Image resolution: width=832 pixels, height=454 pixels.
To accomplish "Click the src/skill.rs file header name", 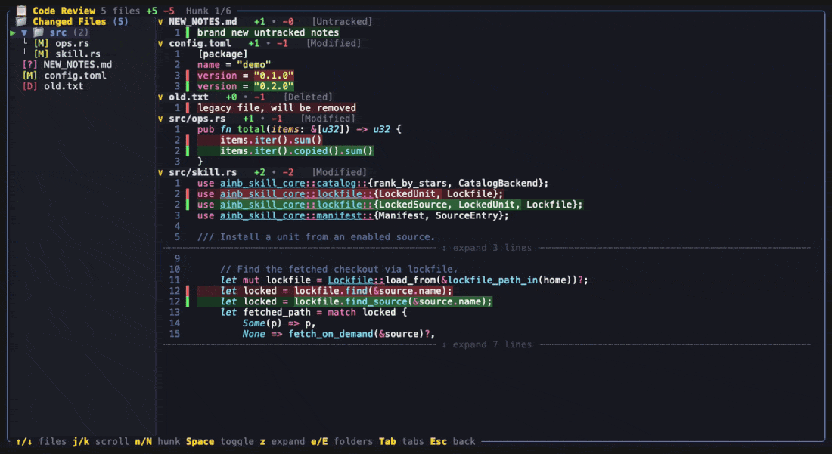I will pos(203,172).
